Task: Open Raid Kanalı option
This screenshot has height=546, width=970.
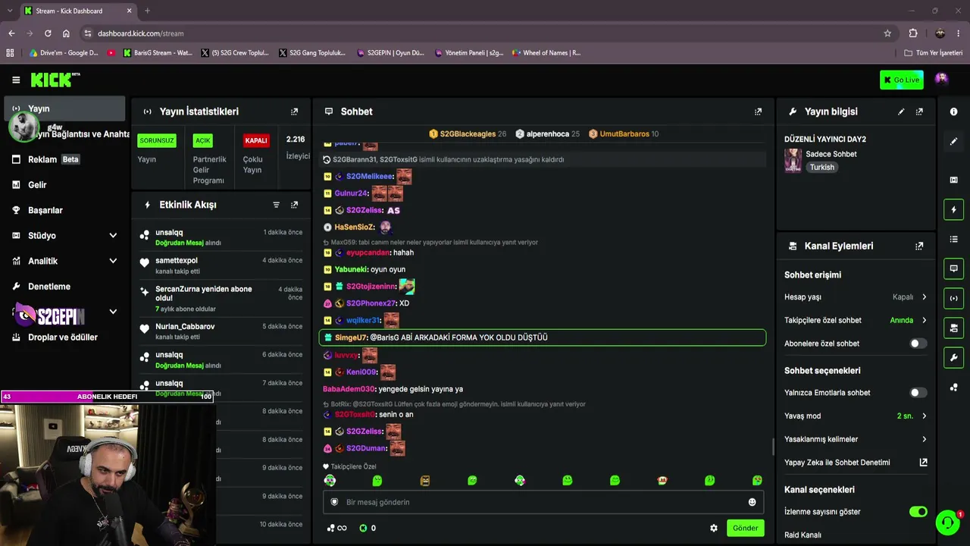Action: (x=803, y=535)
